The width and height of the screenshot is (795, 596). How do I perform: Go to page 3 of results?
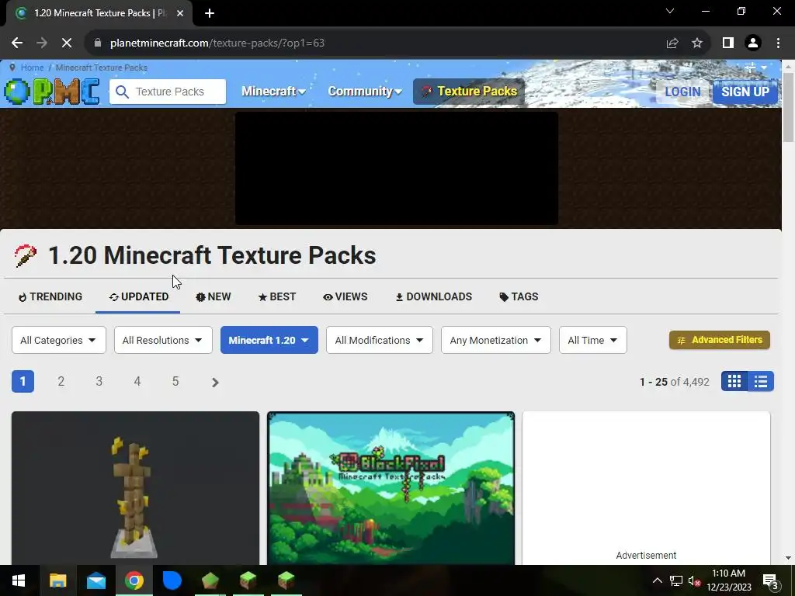point(99,382)
